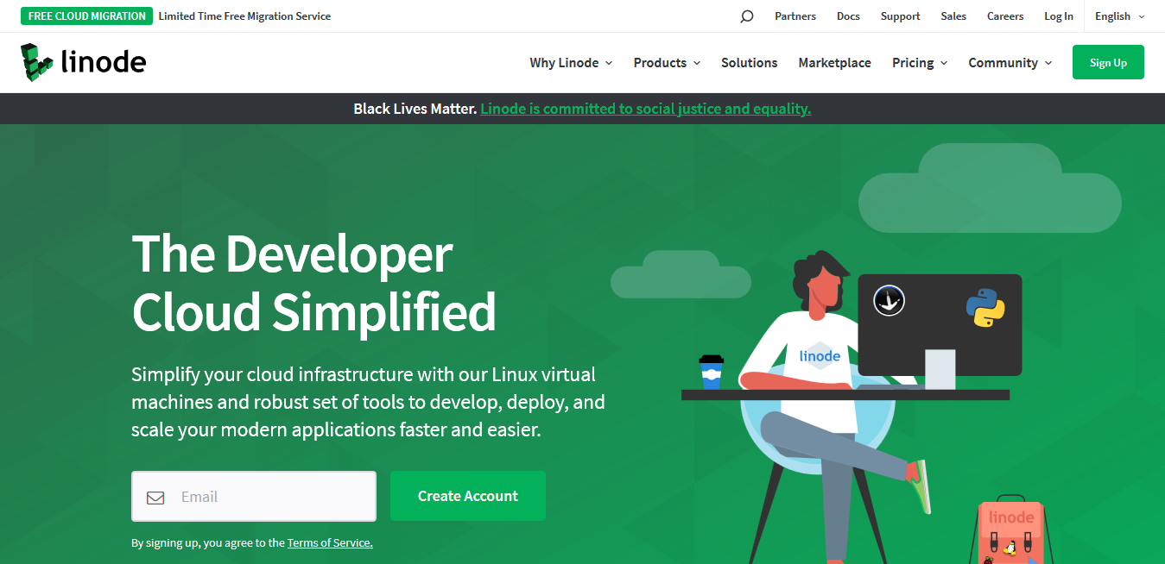This screenshot has height=564, width=1165.
Task: Open the social justice and equality link
Action: click(646, 109)
